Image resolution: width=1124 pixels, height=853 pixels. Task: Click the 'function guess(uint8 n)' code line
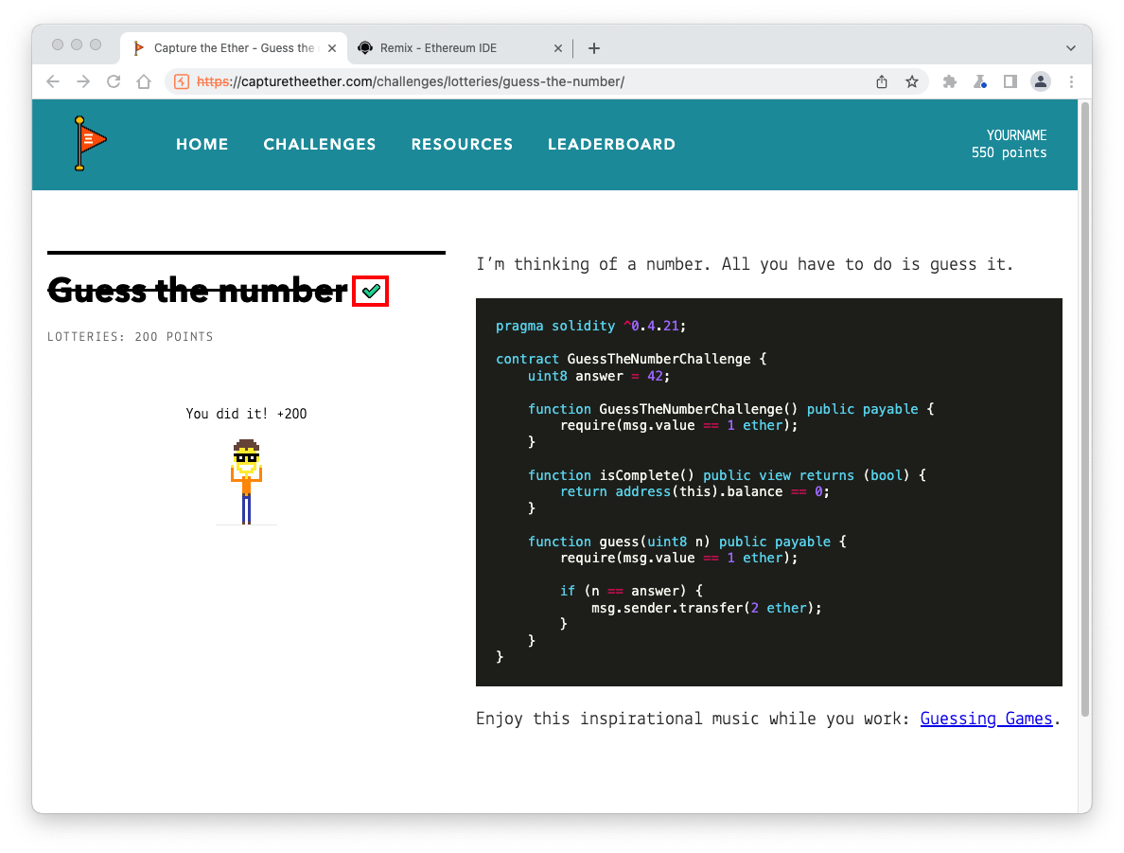pyautogui.click(x=687, y=542)
